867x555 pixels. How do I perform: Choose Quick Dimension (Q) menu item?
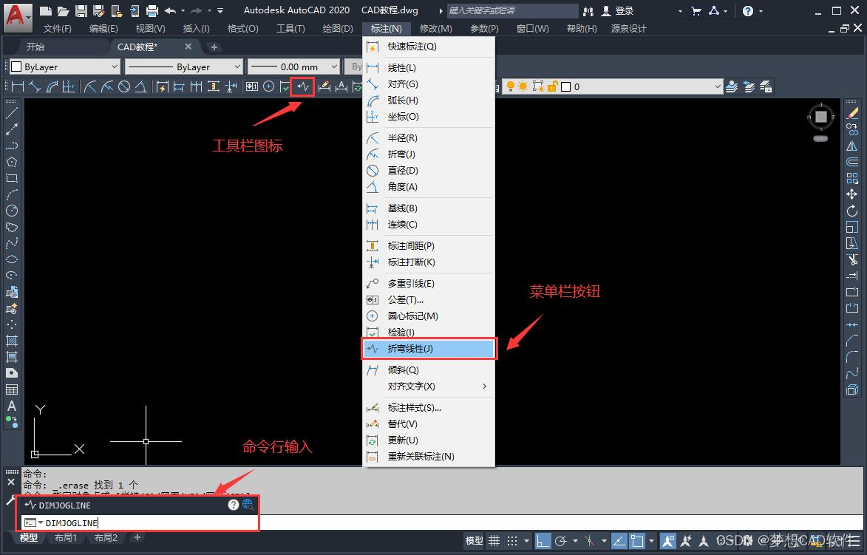pyautogui.click(x=429, y=47)
